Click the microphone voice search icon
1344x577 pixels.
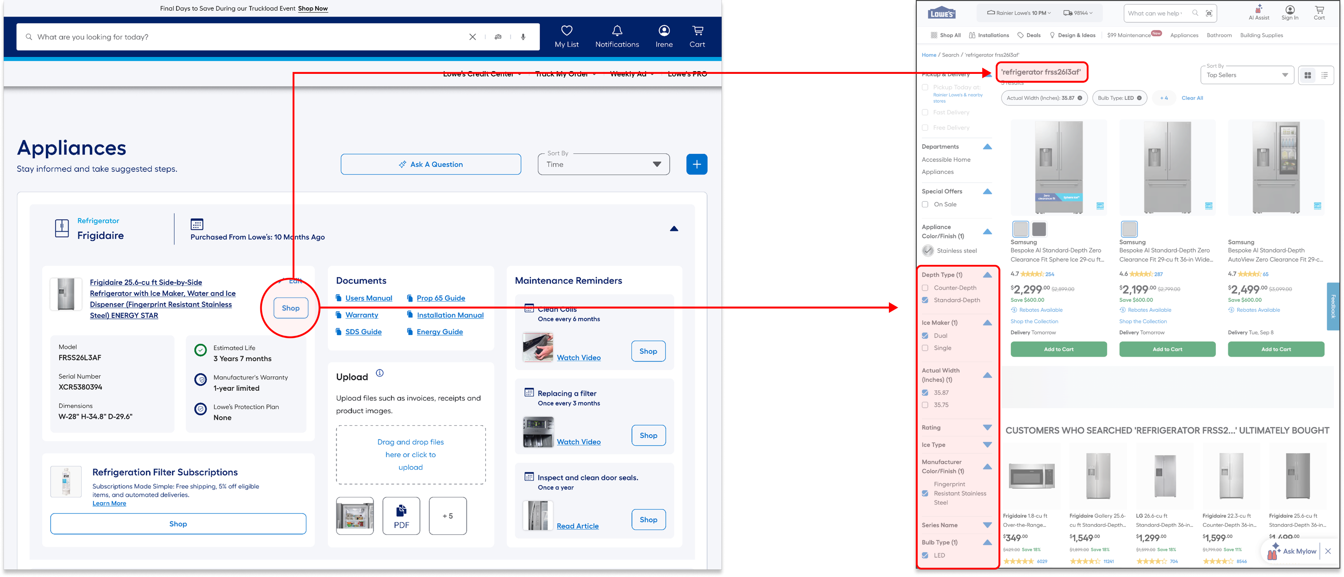523,37
